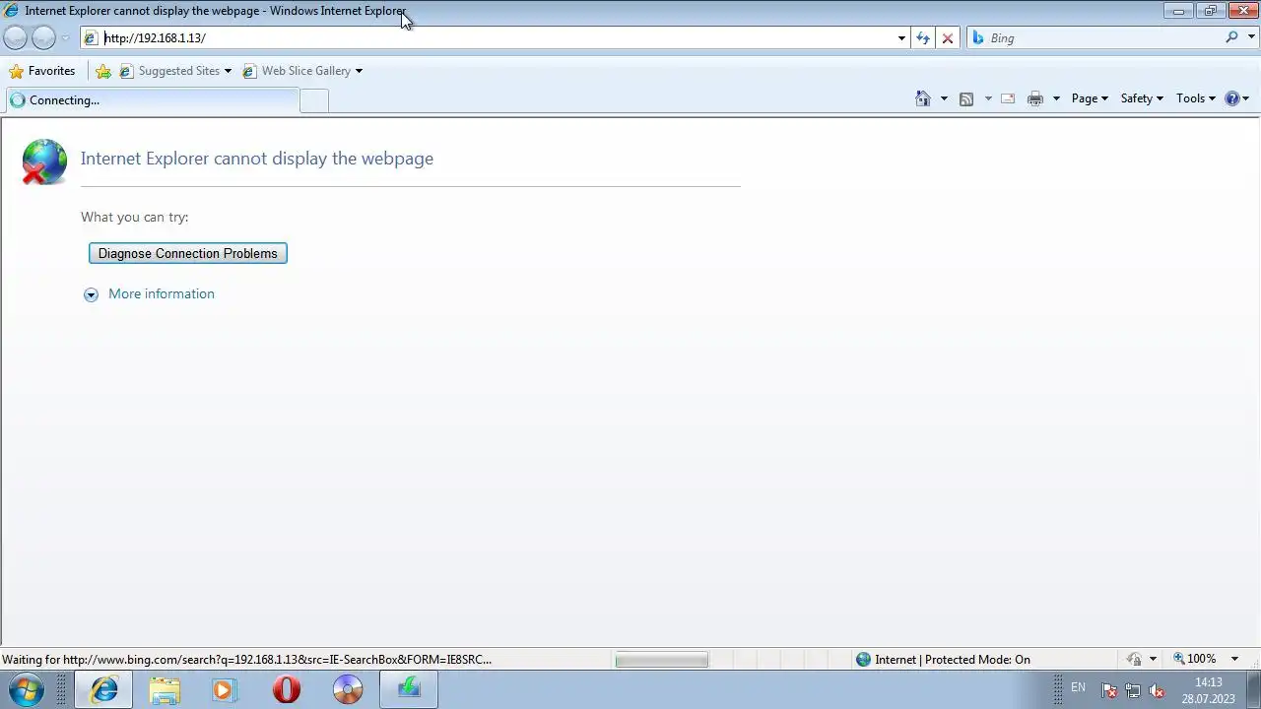The height and width of the screenshot is (709, 1261).
Task: Open the Windows Start orb
Action: click(x=27, y=689)
